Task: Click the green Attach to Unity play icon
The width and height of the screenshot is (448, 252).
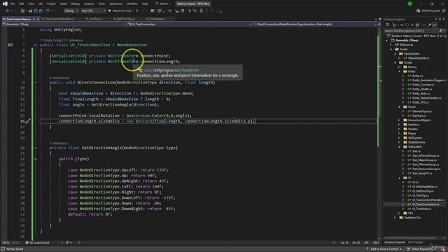Action: pos(110,11)
